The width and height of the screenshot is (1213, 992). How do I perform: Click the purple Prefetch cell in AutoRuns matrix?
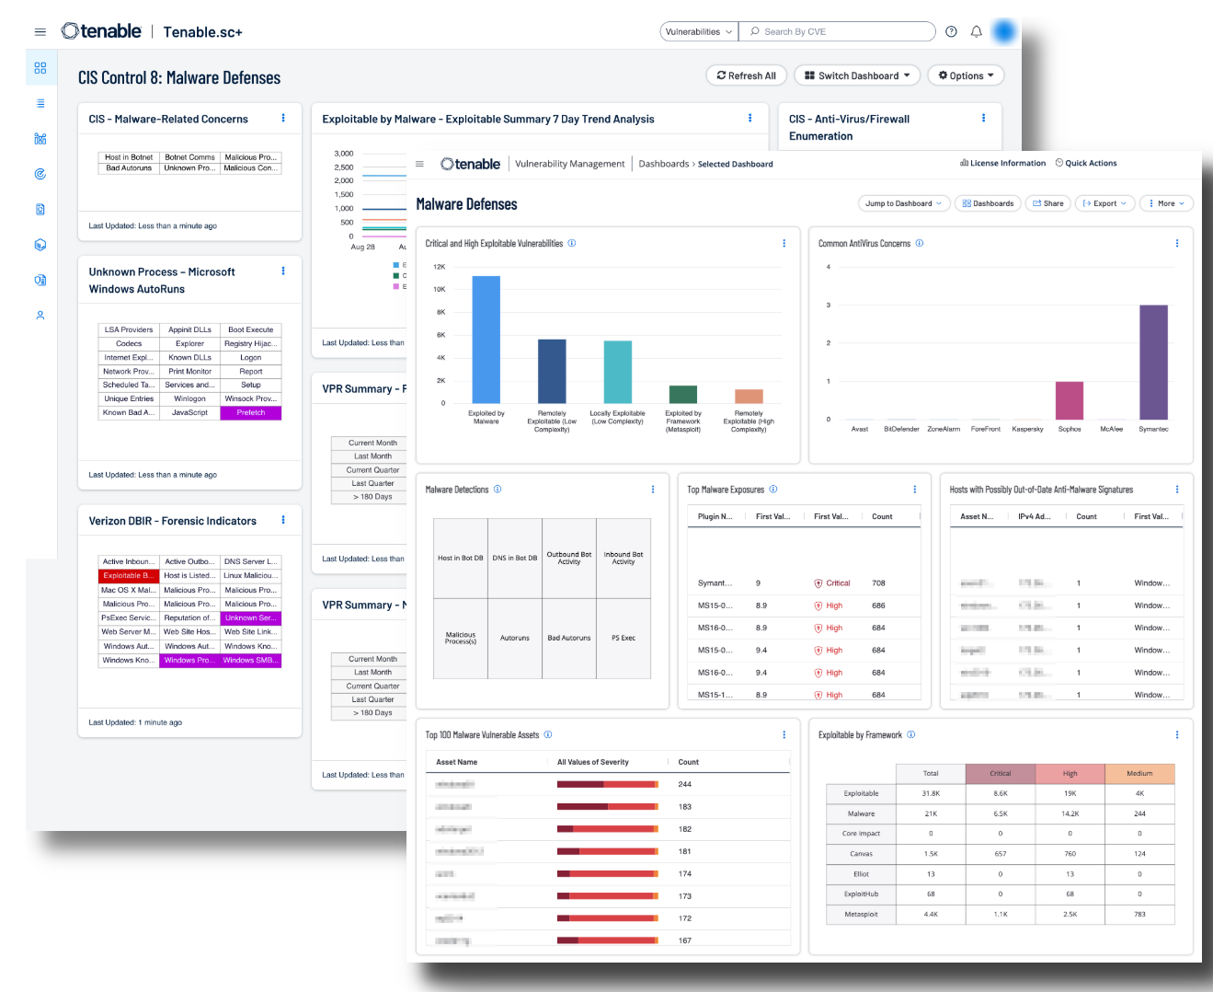251,413
